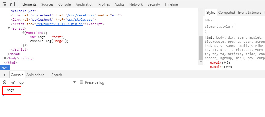
Task: Collapse the script element triangle
Action: pos(9,28)
